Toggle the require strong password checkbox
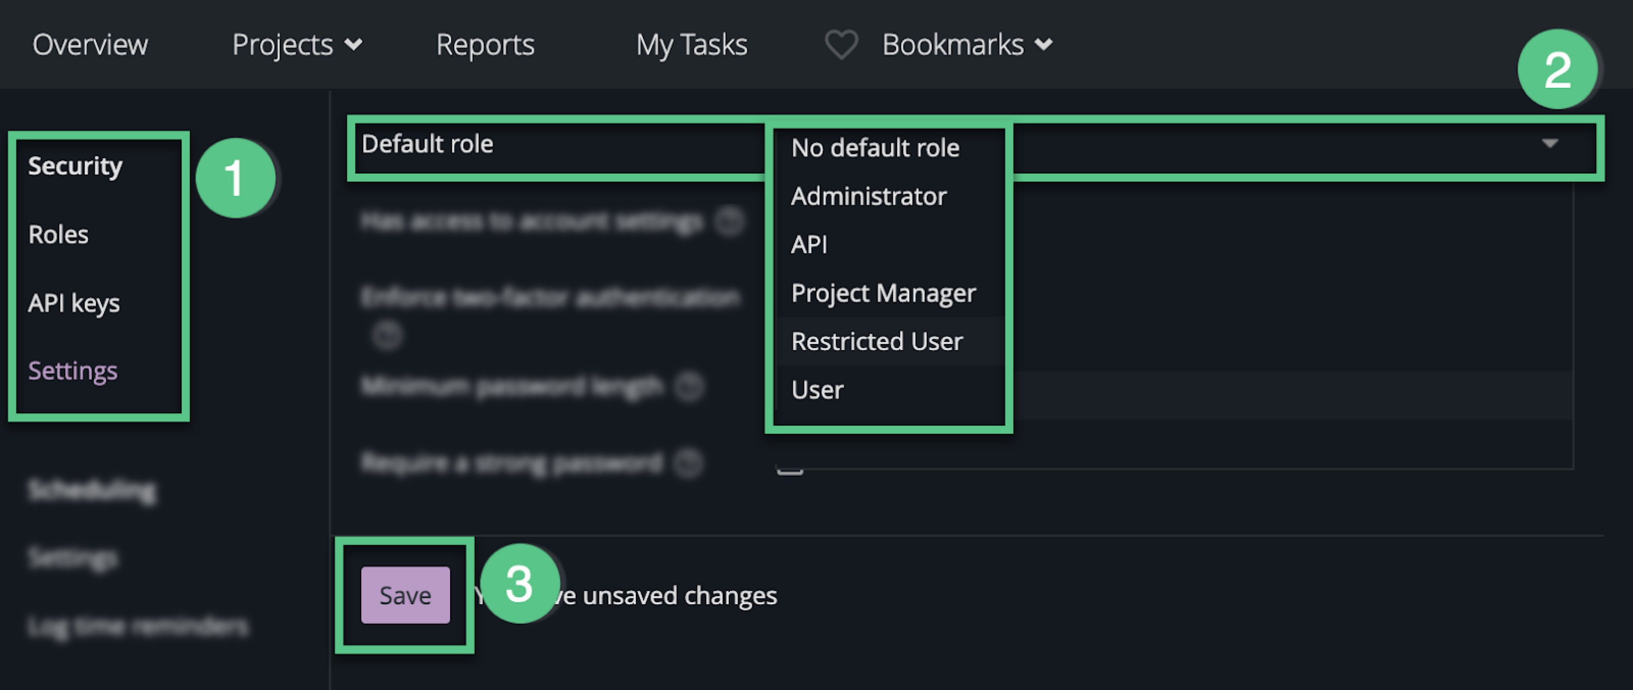The width and height of the screenshot is (1633, 690). [x=790, y=470]
